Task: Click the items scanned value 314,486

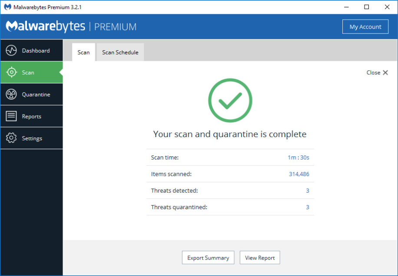Action: pyautogui.click(x=299, y=174)
